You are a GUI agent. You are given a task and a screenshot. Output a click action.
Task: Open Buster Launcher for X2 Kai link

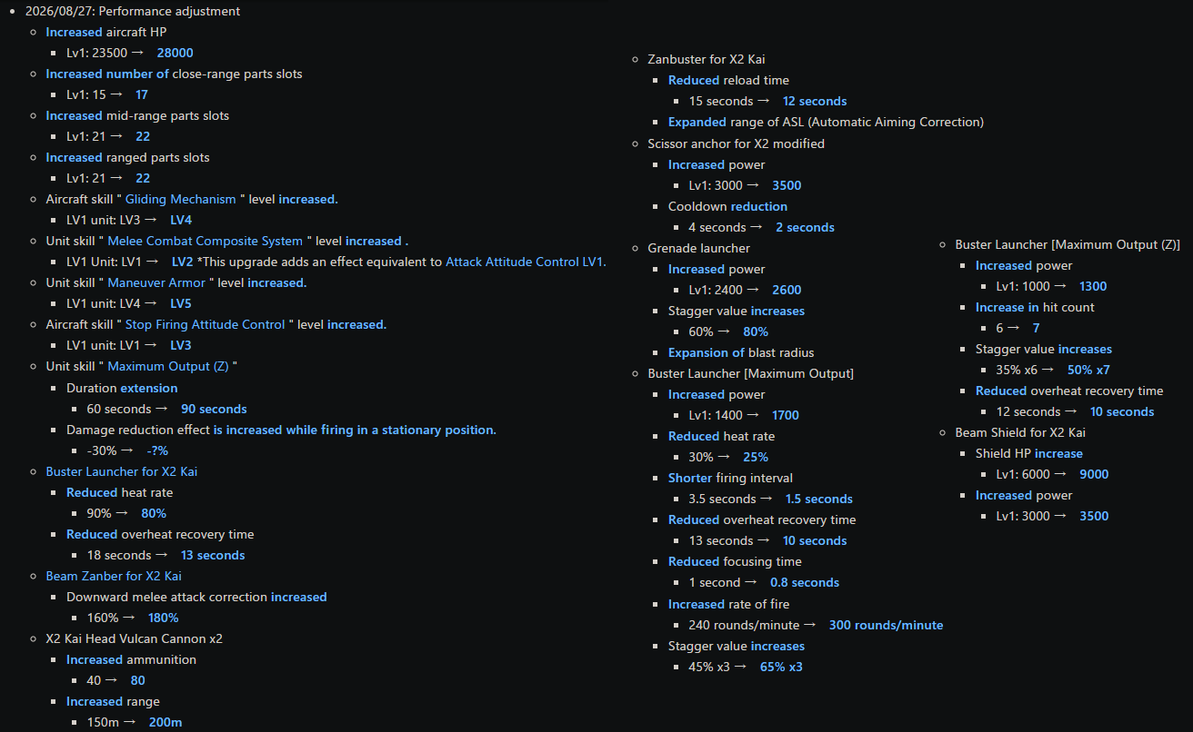[122, 471]
